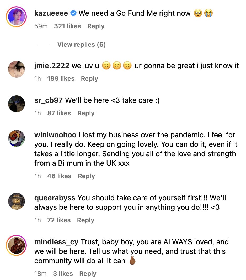Screen dimensions: 246x280
Task: Reply to winiwoohoo's comment
Action: click(86, 176)
